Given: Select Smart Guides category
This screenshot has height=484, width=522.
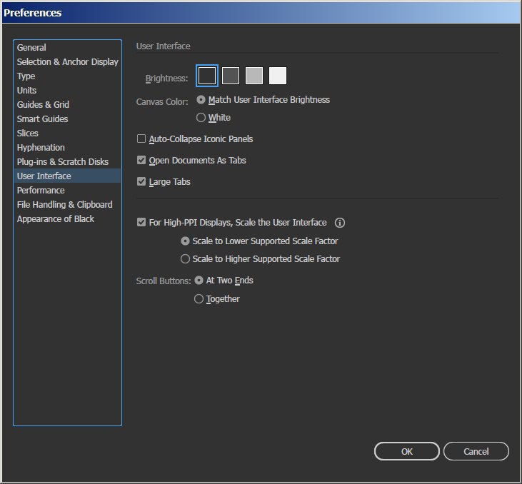Looking at the screenshot, I should (67, 119).
